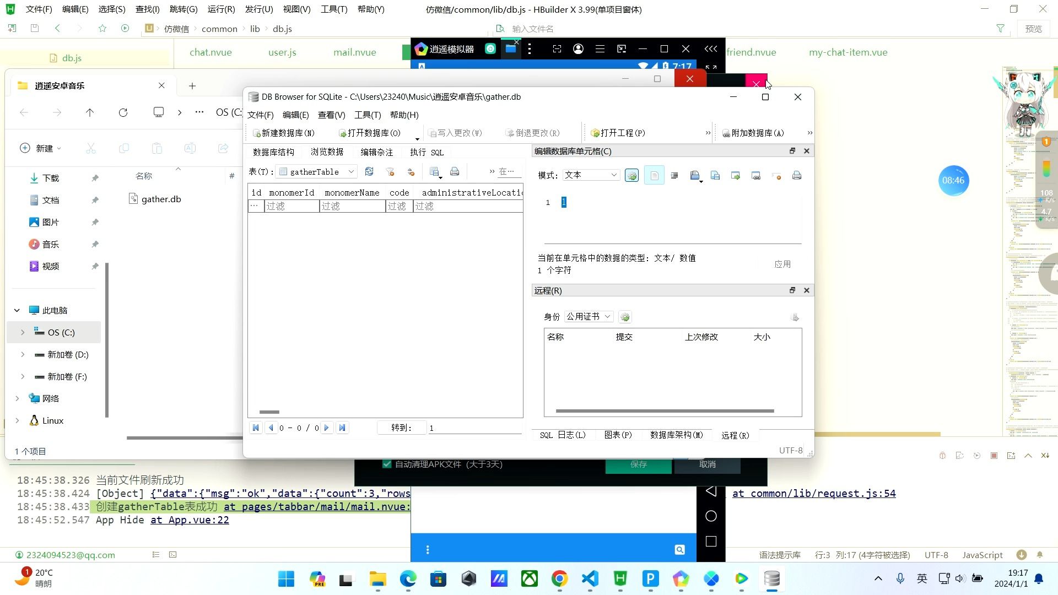Open the 工具(T) menu in DB Browser
Screen dimensions: 1058x595
367,115
